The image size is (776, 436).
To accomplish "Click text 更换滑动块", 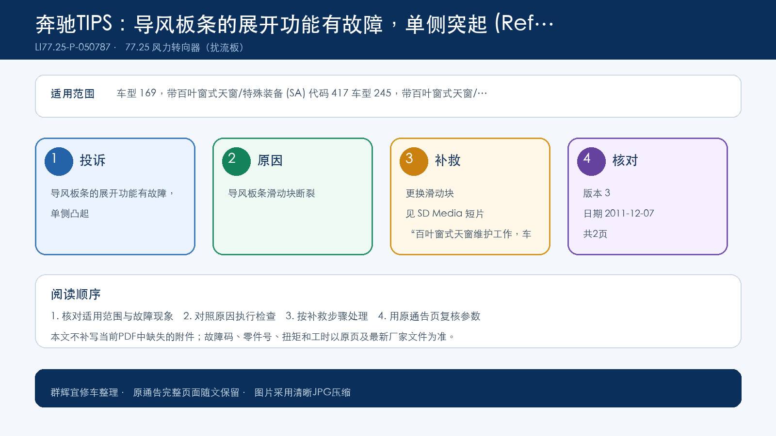I will (x=430, y=193).
